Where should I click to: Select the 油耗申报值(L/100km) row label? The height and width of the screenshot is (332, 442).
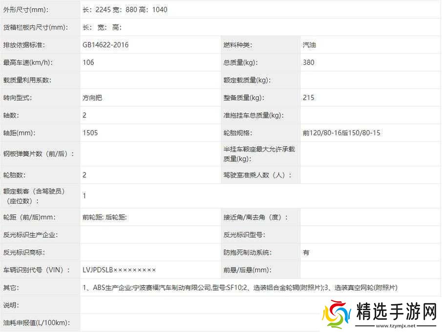36,322
